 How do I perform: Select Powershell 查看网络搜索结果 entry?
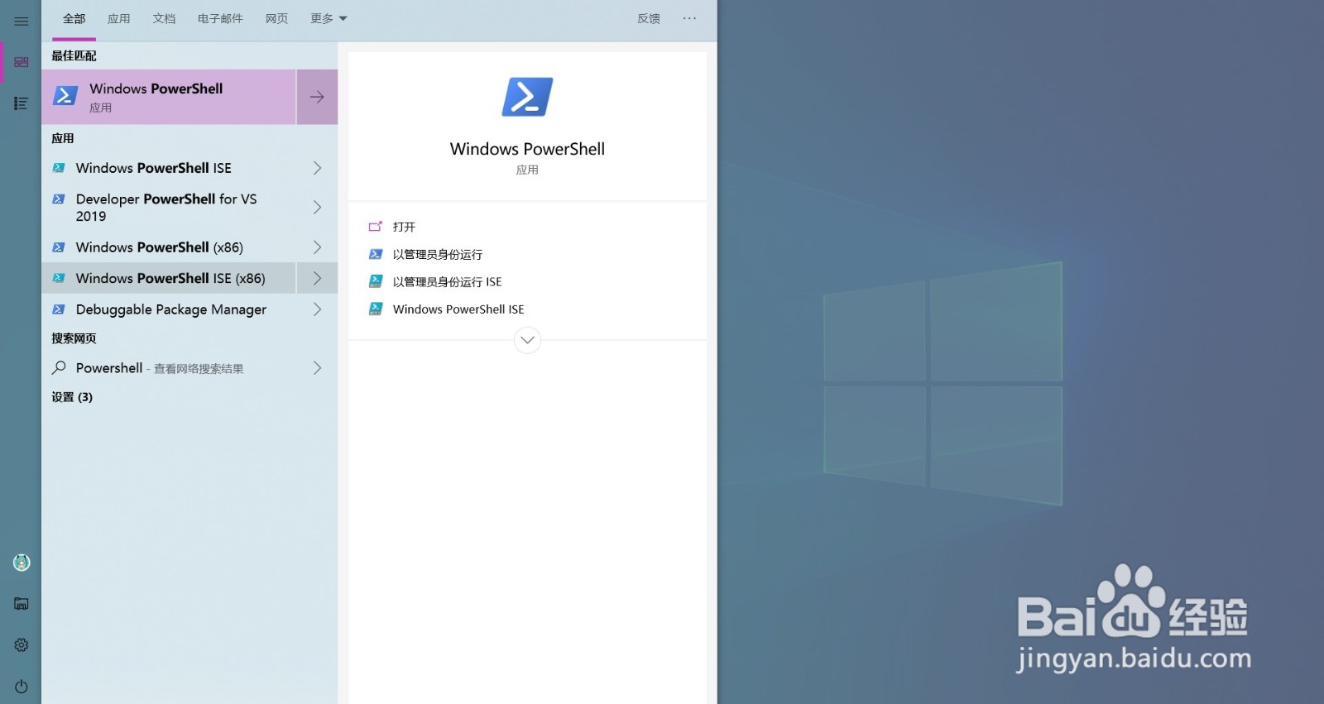(x=169, y=368)
